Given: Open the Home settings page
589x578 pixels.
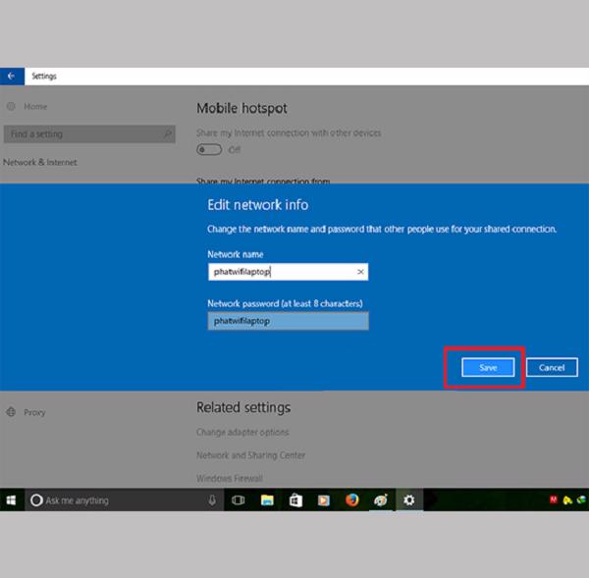Looking at the screenshot, I should tap(34, 106).
